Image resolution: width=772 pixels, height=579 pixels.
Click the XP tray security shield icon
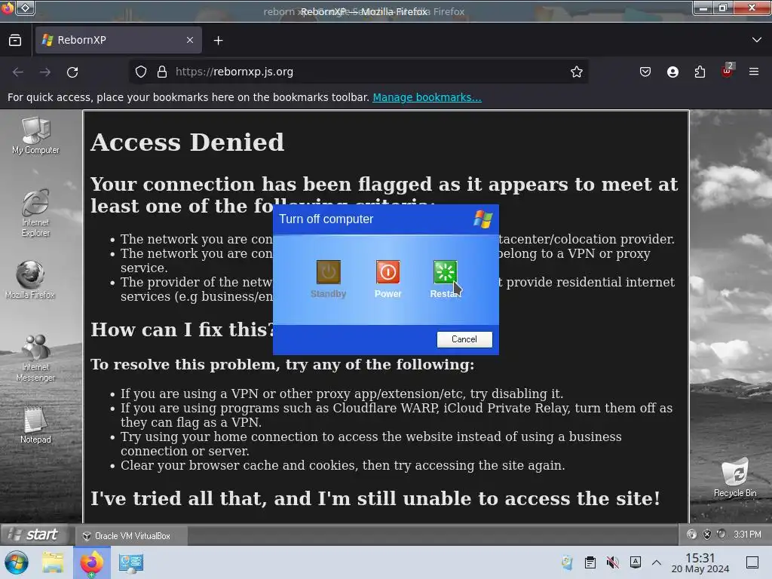pyautogui.click(x=707, y=535)
